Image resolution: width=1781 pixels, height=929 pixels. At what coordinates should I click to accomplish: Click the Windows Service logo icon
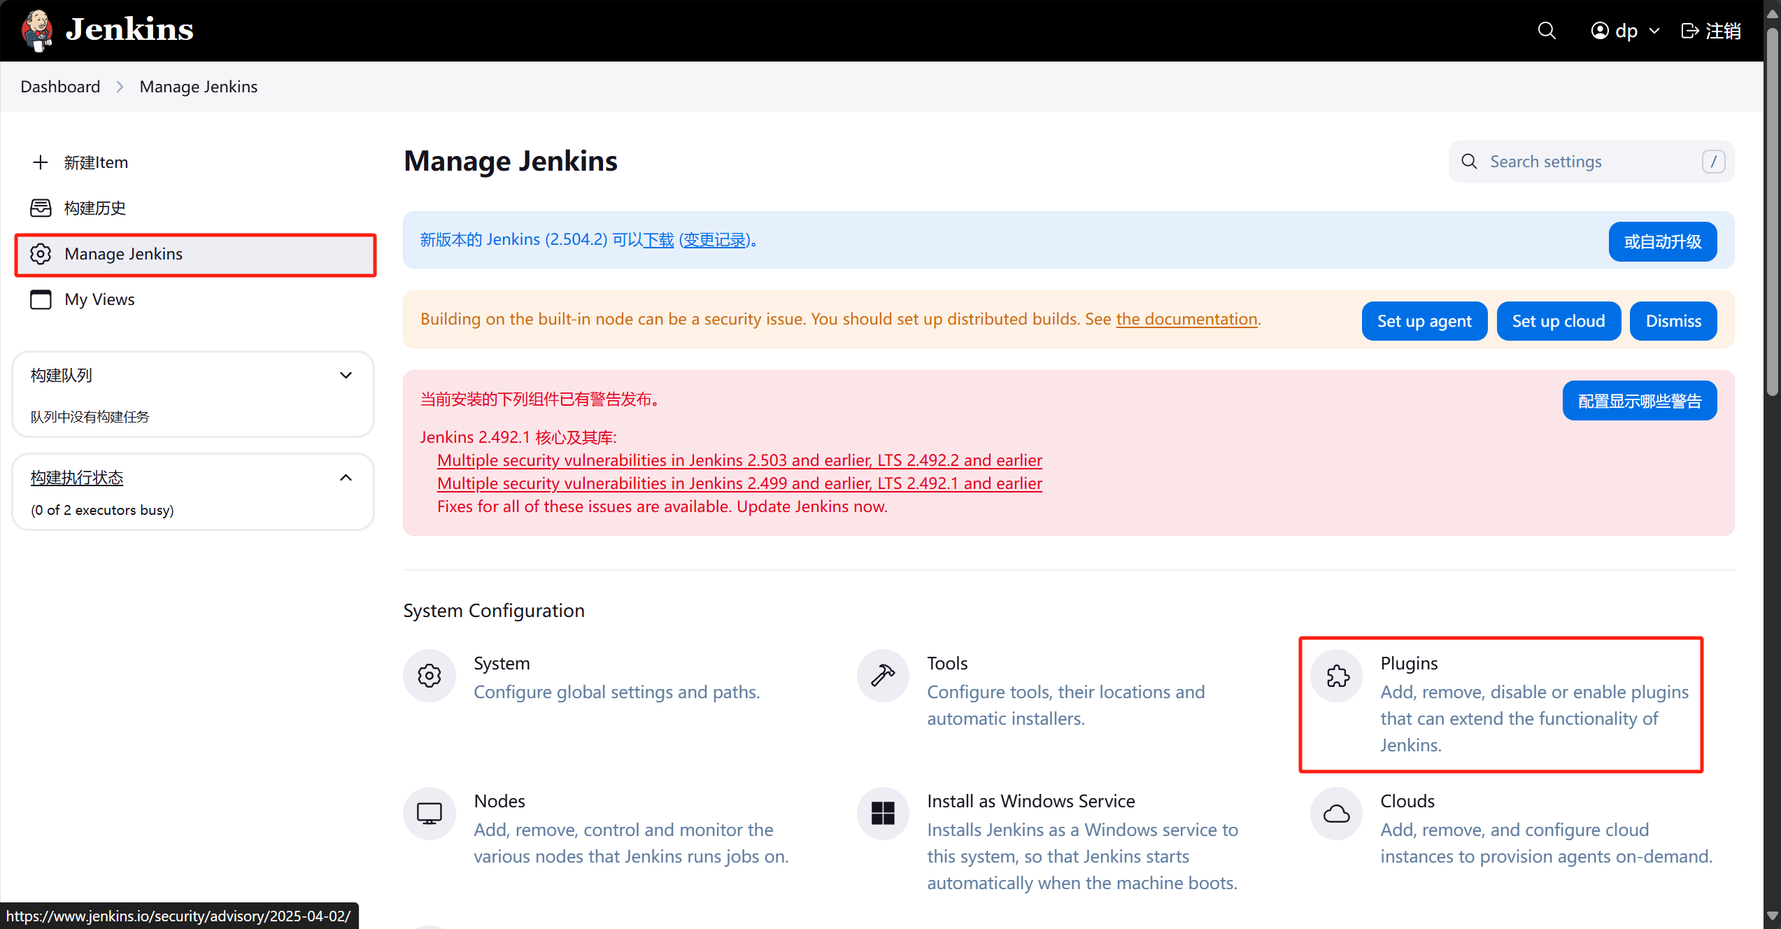pos(883,814)
